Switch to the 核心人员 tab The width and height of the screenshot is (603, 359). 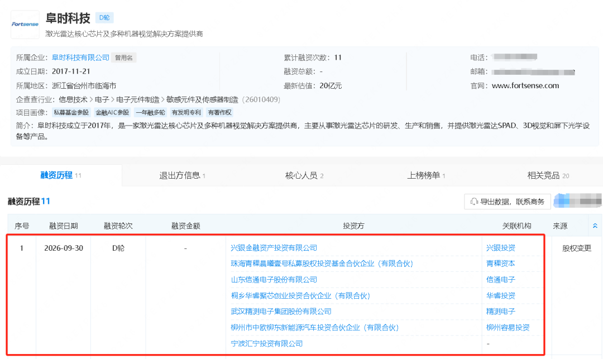click(304, 176)
